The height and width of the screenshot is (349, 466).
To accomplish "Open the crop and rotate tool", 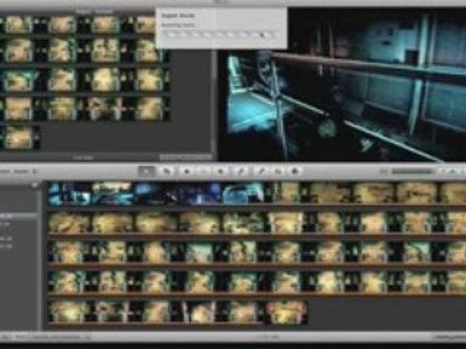I will point(279,171).
